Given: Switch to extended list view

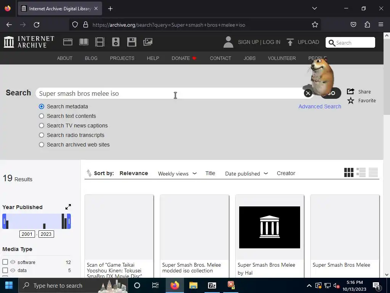Looking at the screenshot, I should point(361,172).
